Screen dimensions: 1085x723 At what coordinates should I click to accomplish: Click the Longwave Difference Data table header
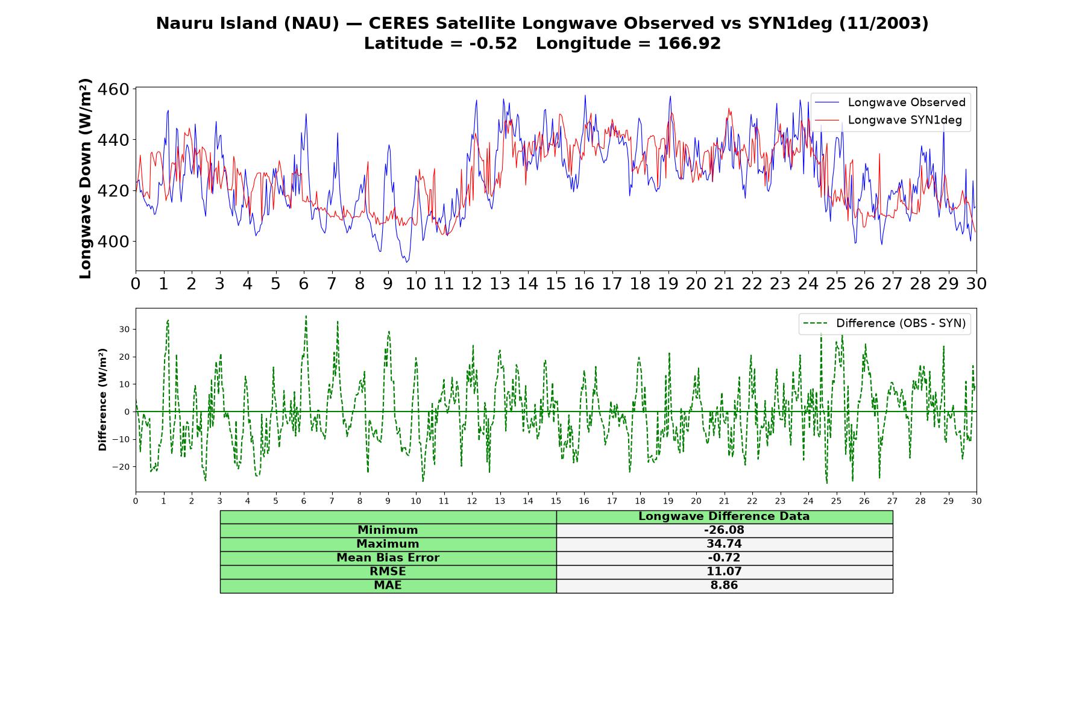[724, 516]
